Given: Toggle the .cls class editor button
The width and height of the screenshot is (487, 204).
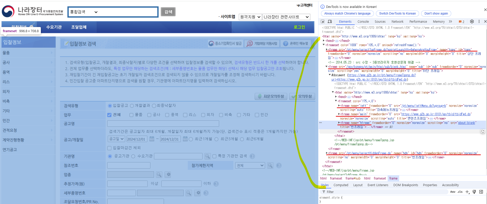Looking at the screenshot, I should click(x=460, y=192).
